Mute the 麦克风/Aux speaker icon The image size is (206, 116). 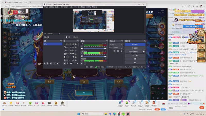click(x=82, y=56)
